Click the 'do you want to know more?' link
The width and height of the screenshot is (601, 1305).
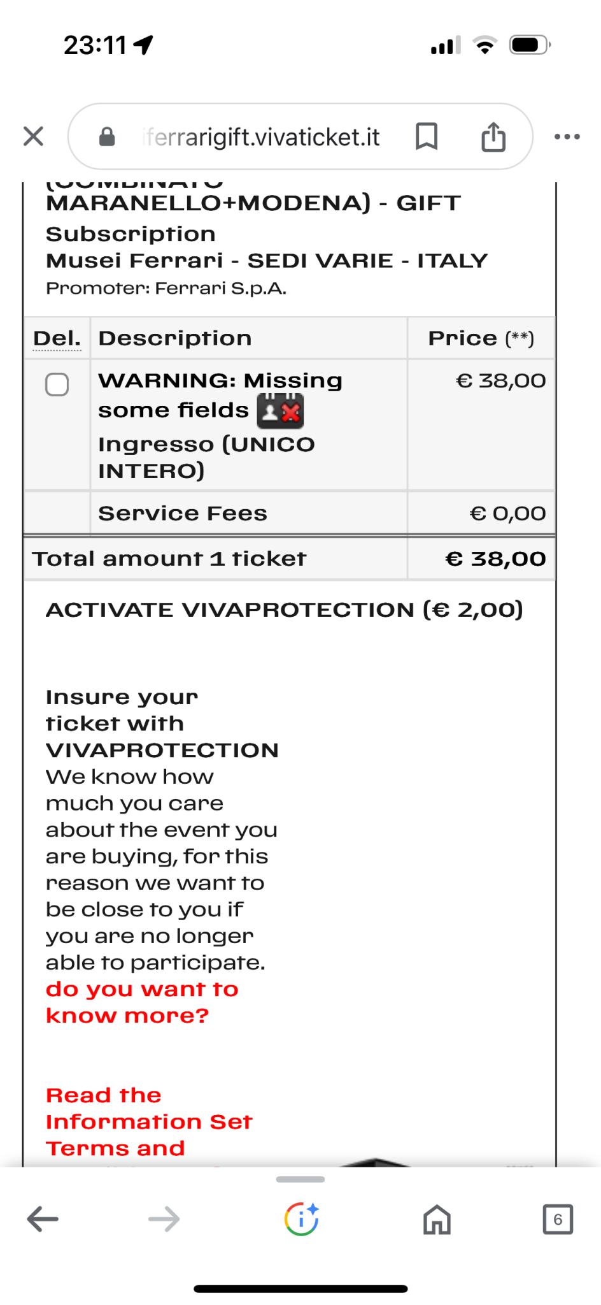[x=141, y=1002]
